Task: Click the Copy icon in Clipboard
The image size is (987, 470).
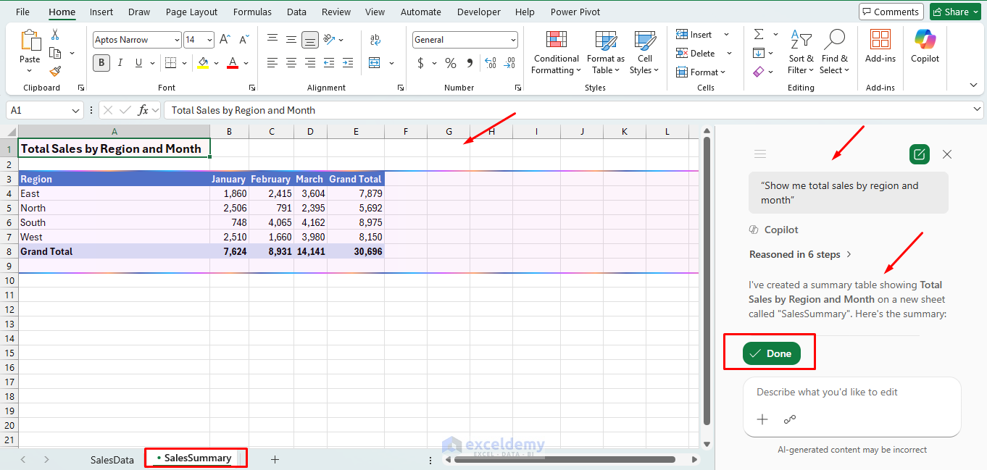Action: (55, 53)
